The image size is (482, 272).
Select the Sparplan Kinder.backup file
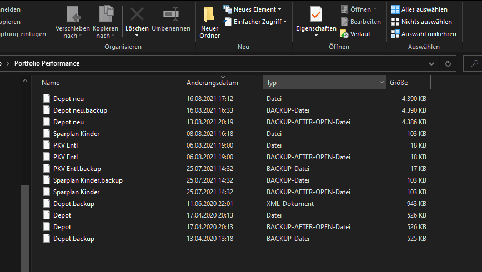pyautogui.click(x=88, y=180)
